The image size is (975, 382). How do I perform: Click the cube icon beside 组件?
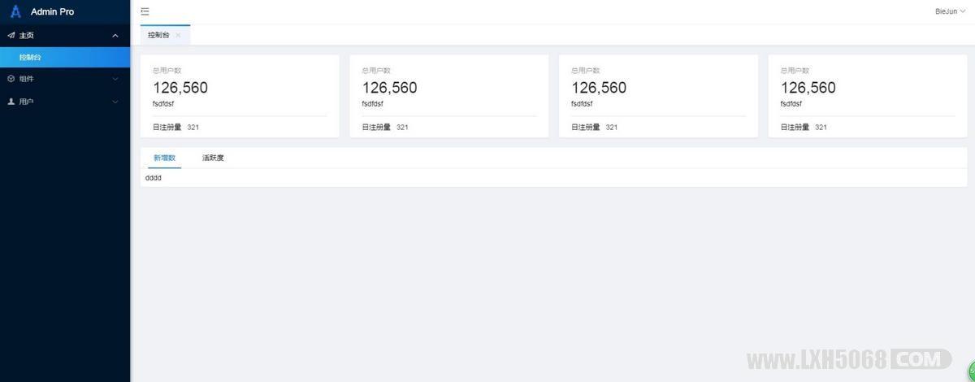pos(11,79)
